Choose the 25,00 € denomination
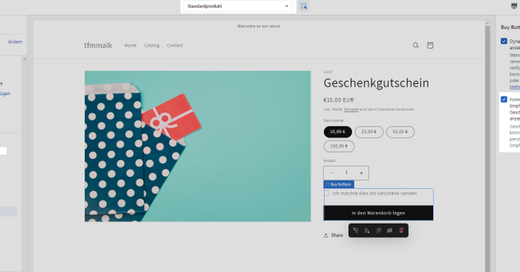 (368, 132)
